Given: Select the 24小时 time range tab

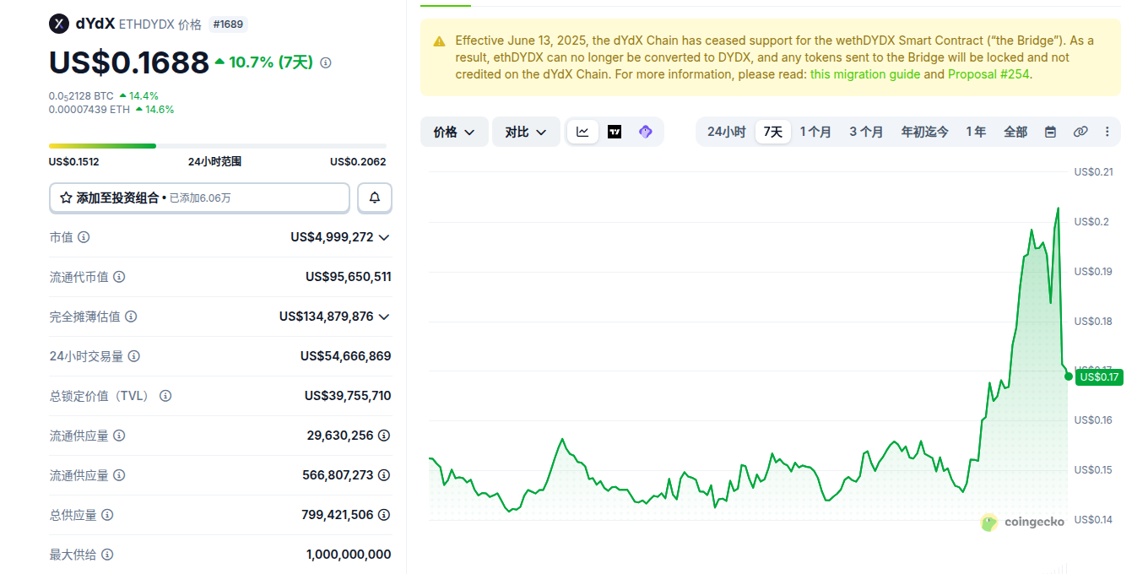Looking at the screenshot, I should coord(726,132).
